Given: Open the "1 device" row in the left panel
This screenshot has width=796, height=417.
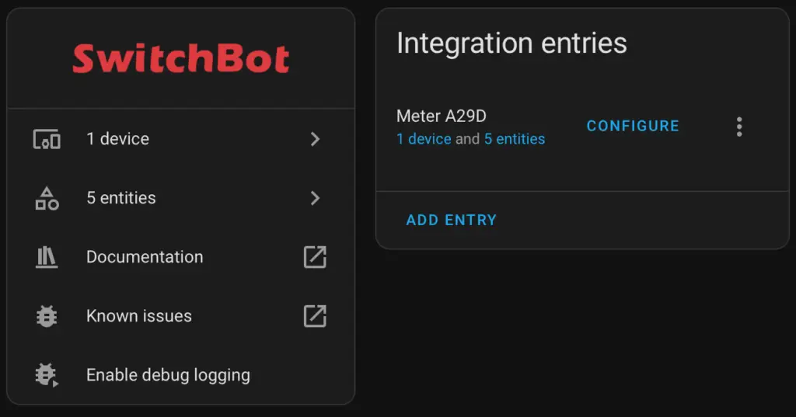Looking at the screenshot, I should pos(118,139).
